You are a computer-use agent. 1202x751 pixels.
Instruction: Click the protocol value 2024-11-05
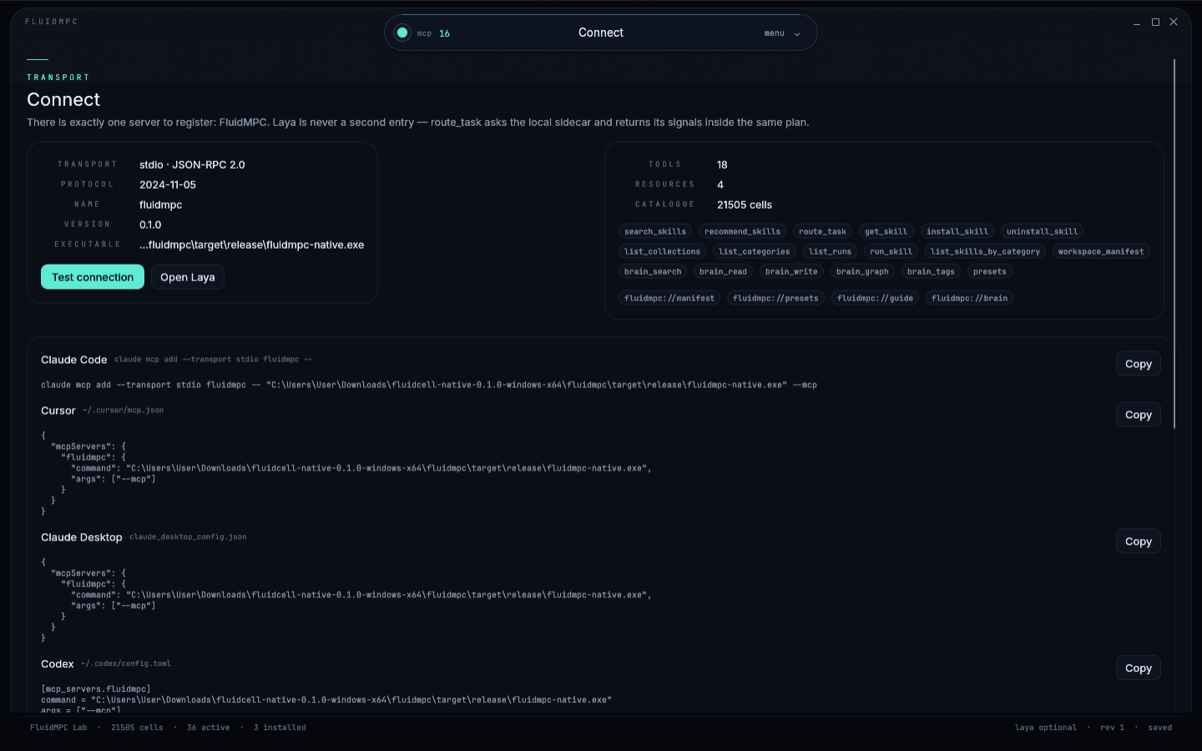[x=168, y=185]
